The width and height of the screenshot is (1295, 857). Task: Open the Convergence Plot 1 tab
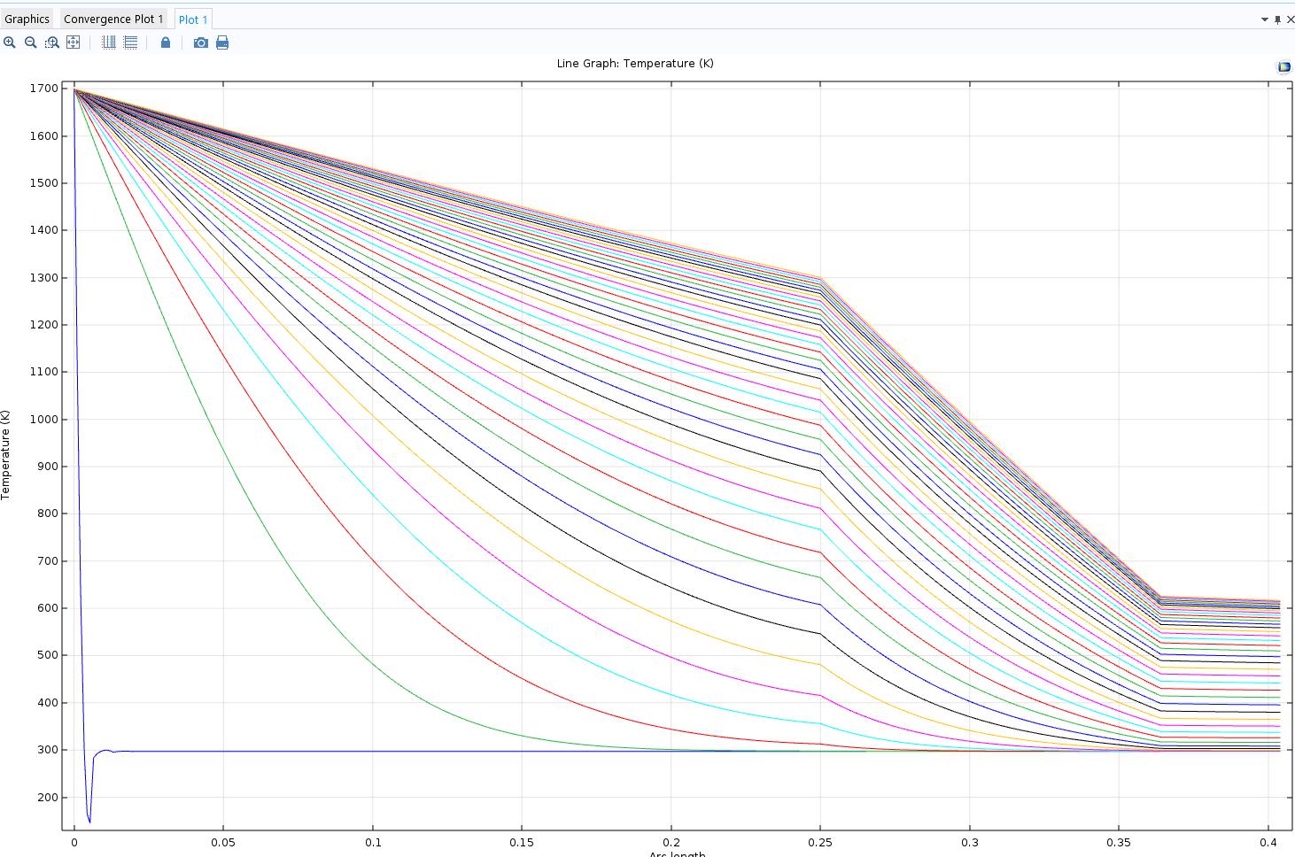point(113,19)
